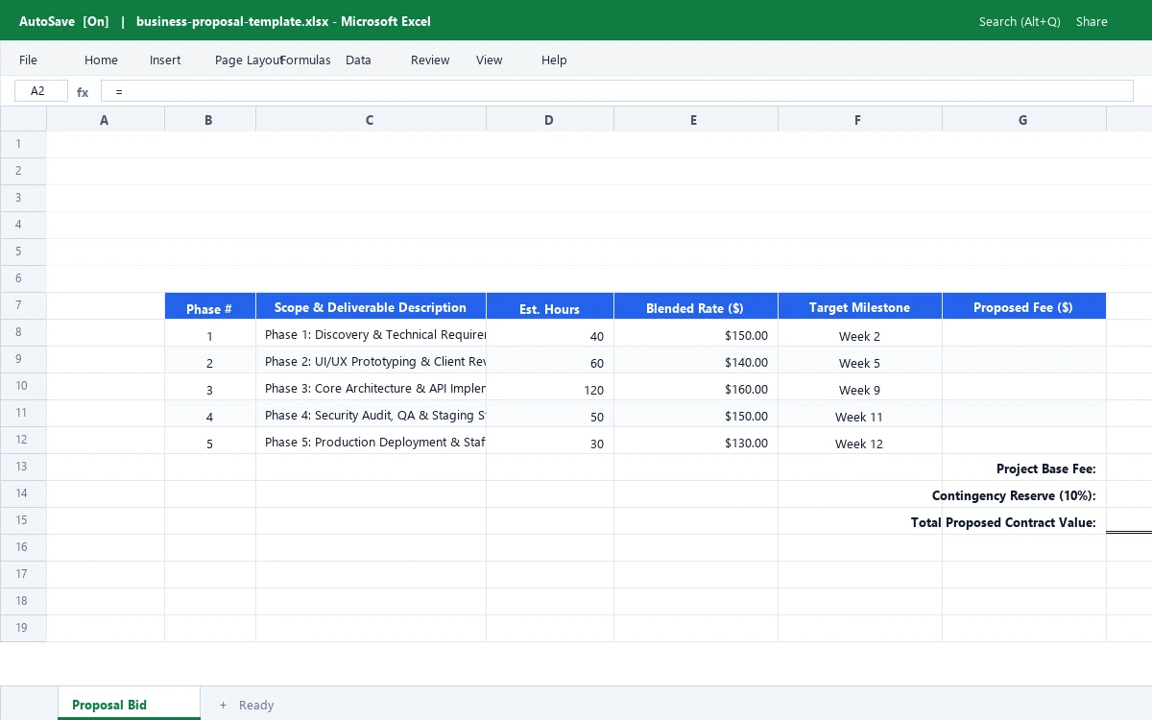Image resolution: width=1152 pixels, height=720 pixels.
Task: Click the Target Milestone header cell
Action: pos(860,306)
